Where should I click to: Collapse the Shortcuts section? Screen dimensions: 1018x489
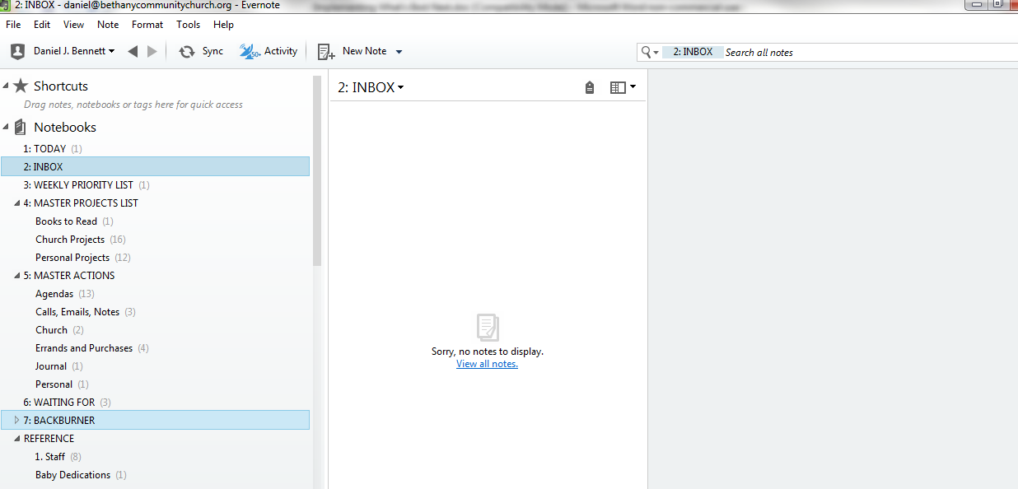point(6,86)
